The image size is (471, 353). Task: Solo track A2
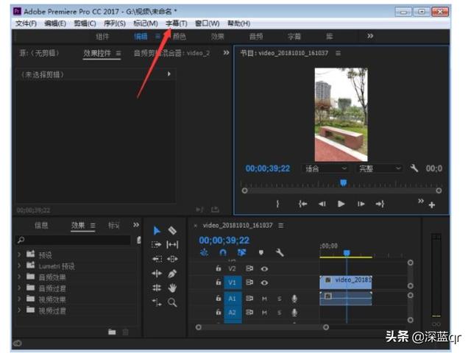[x=280, y=313]
